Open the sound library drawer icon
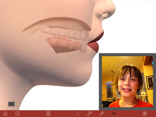 pyautogui.click(x=48, y=113)
